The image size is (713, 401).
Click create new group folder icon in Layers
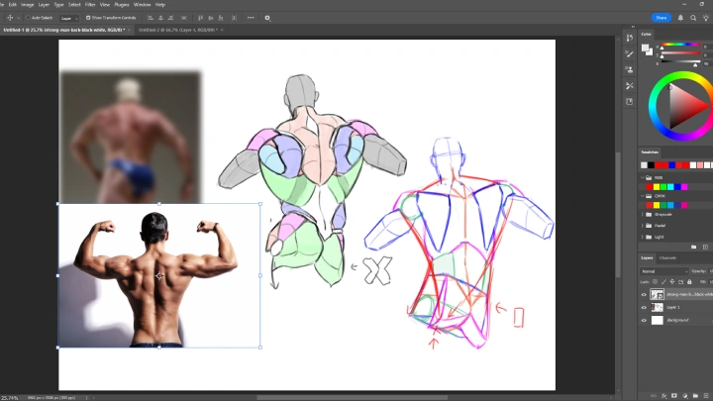coord(695,396)
